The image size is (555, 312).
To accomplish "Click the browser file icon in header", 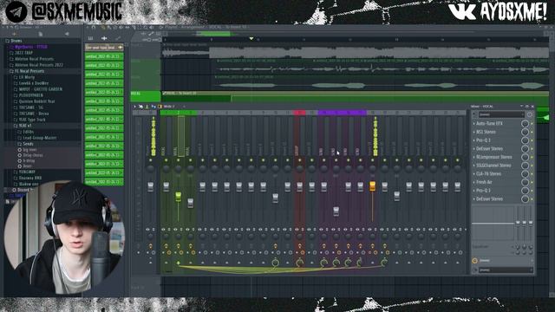I will (41, 34).
